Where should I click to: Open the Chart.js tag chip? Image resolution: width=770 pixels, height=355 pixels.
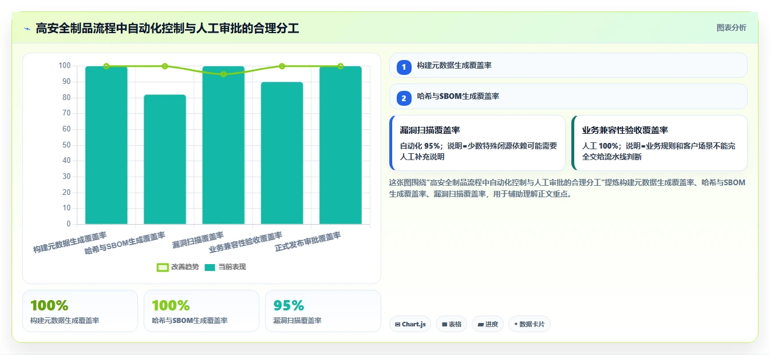click(x=410, y=324)
